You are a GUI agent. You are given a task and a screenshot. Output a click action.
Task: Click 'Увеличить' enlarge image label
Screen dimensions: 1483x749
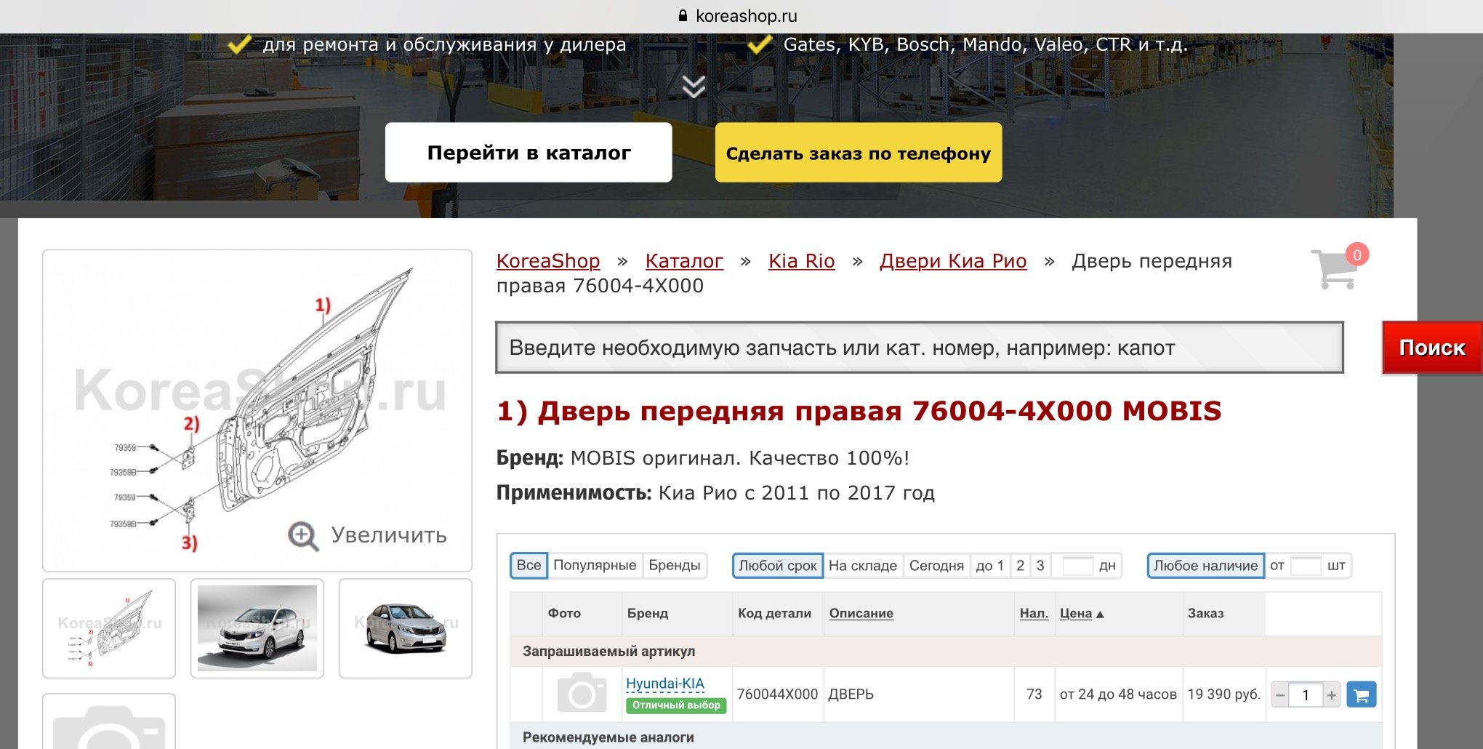tap(389, 535)
